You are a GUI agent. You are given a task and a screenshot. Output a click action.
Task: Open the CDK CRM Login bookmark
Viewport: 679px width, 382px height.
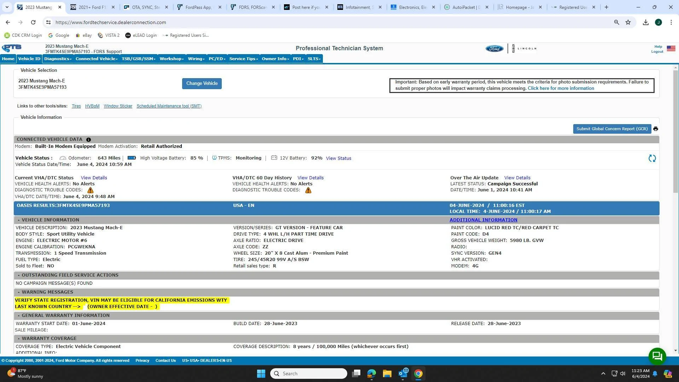[23, 35]
